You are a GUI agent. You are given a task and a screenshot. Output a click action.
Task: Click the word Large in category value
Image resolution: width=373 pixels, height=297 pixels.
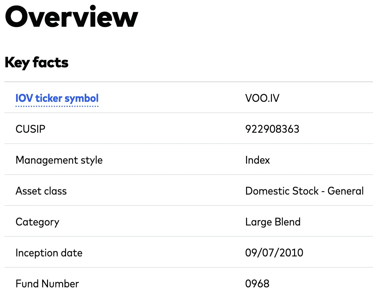coord(258,222)
